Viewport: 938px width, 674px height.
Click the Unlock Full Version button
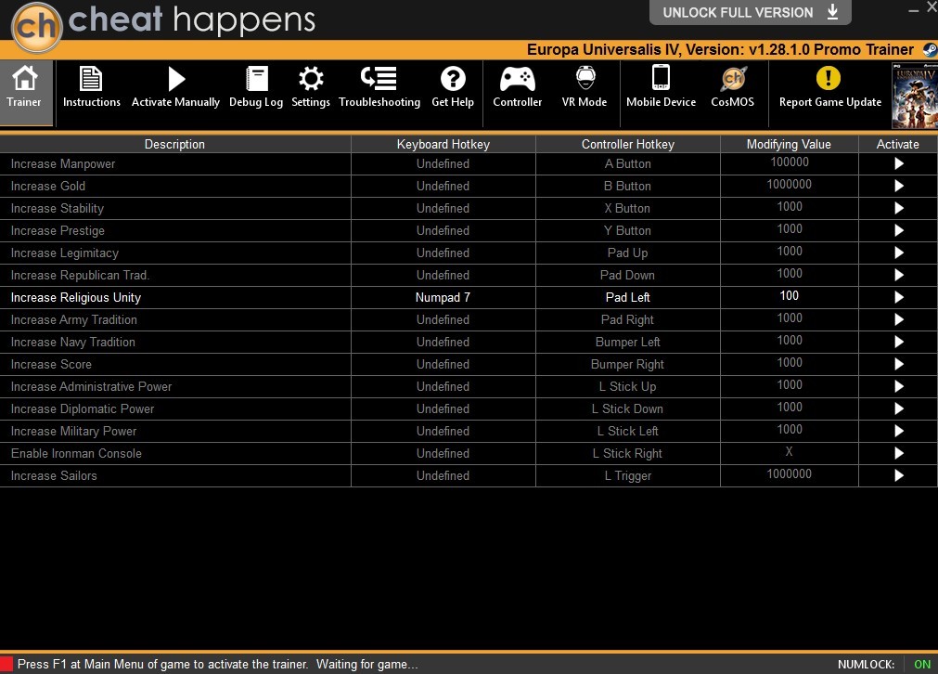[751, 13]
